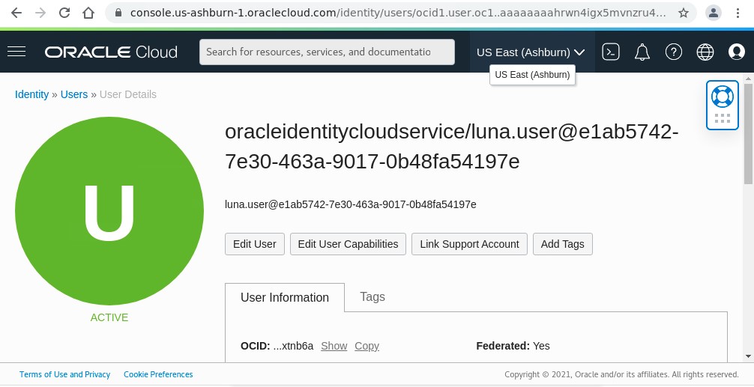The width and height of the screenshot is (754, 387).
Task: Click the luna.user email description text
Action: click(351, 204)
